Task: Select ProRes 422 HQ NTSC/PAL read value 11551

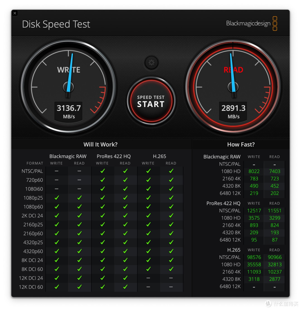Action: [x=275, y=211]
